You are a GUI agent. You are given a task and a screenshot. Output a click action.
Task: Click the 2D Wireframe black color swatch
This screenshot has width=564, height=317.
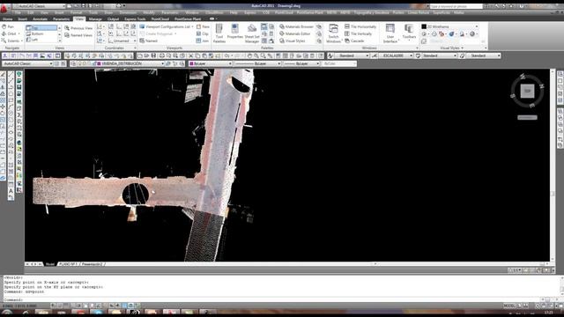coord(424,26)
